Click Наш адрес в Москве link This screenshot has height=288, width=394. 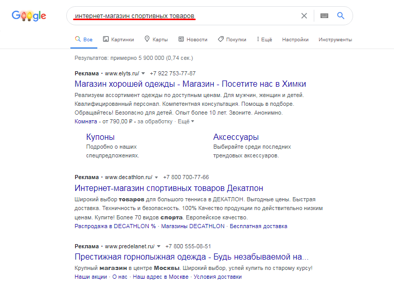pos(160,277)
